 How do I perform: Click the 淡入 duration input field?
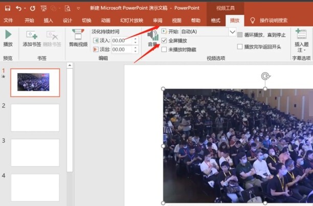(x=122, y=41)
